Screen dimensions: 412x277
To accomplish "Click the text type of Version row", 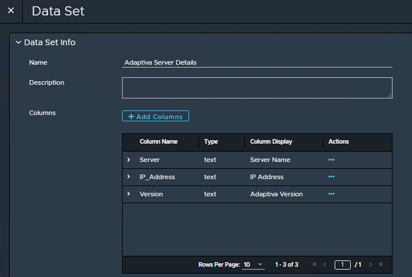I will tap(210, 194).
